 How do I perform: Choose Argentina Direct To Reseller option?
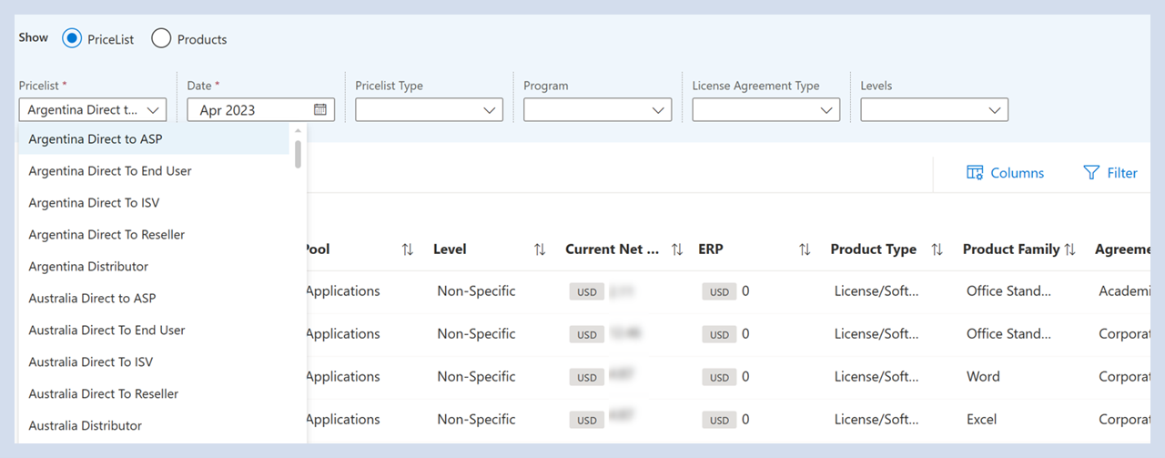click(x=154, y=235)
